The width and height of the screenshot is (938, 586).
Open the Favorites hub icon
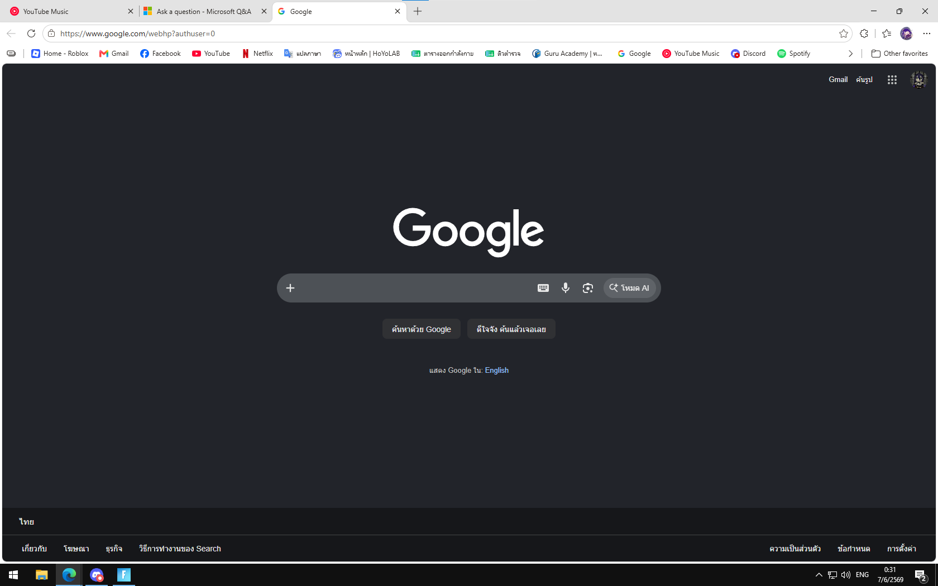pos(887,33)
